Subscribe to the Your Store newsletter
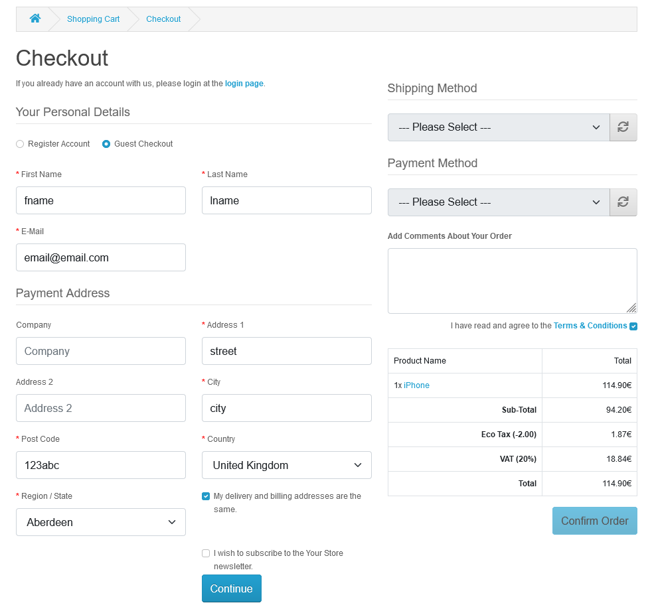This screenshot has width=654, height=611. [x=206, y=553]
